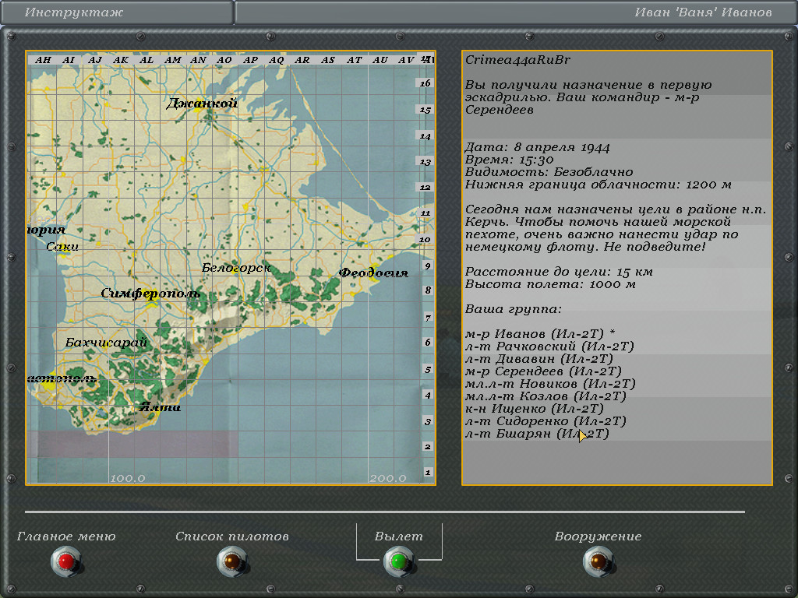Click Джанкой on the map
Screen dimensions: 798x598
pos(202,104)
